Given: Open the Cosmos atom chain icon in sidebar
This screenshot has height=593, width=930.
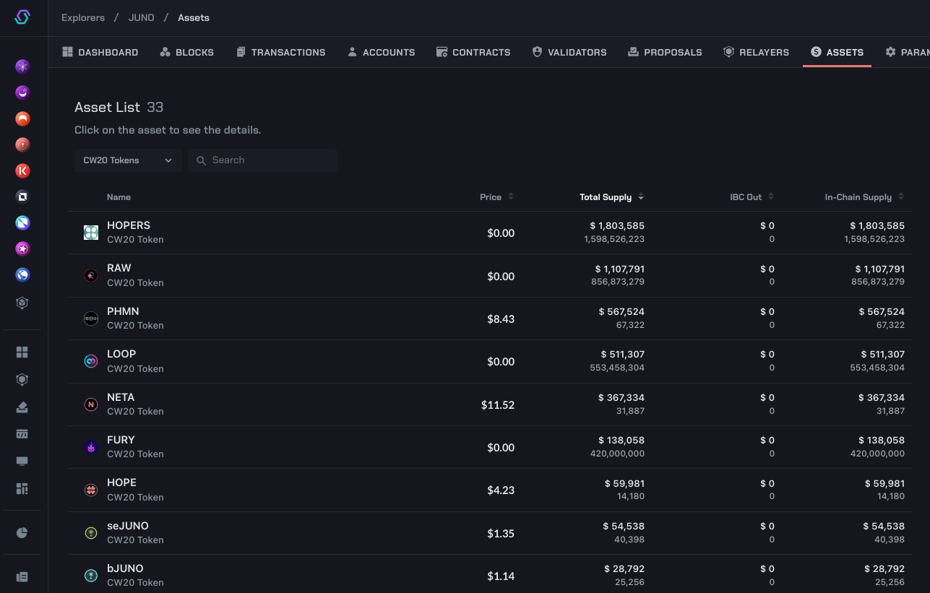Looking at the screenshot, I should pyautogui.click(x=22, y=66).
